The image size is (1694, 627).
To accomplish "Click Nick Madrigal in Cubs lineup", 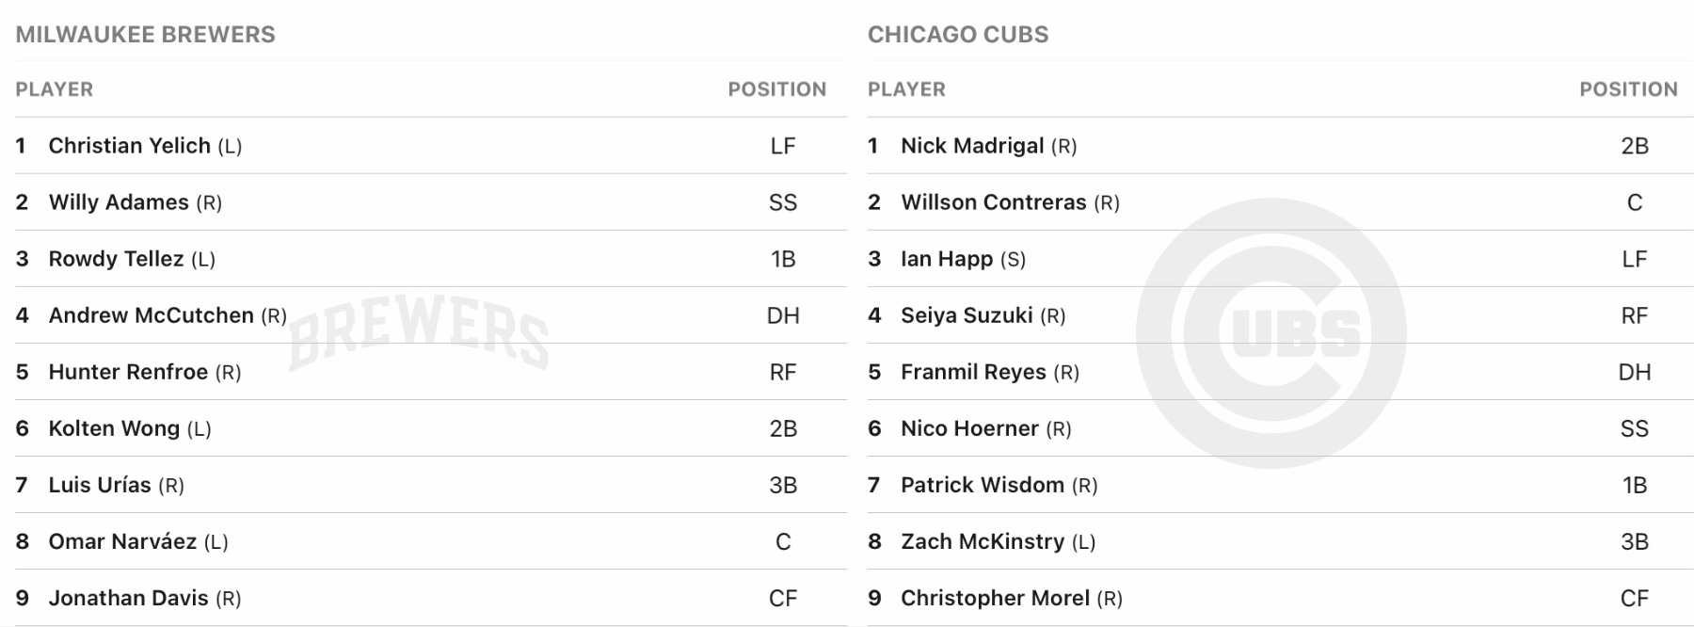I will click(972, 146).
